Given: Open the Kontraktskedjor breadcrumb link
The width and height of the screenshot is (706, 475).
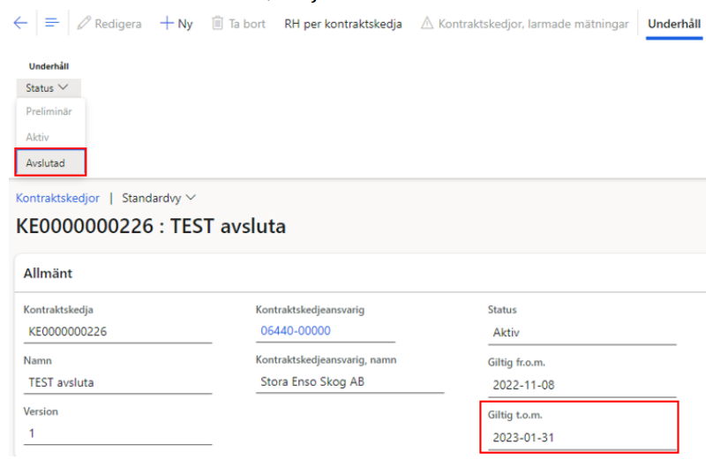Looking at the screenshot, I should 57,198.
